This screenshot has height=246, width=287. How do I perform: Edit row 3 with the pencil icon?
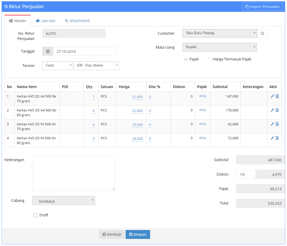click(272, 124)
